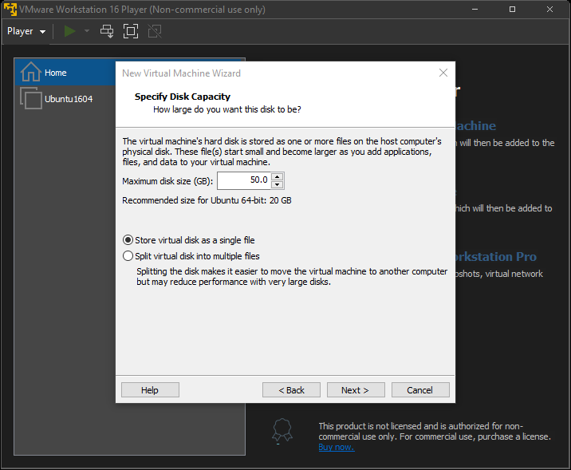Close the New Virtual Machine Wizard
This screenshot has height=470, width=571.
point(443,73)
